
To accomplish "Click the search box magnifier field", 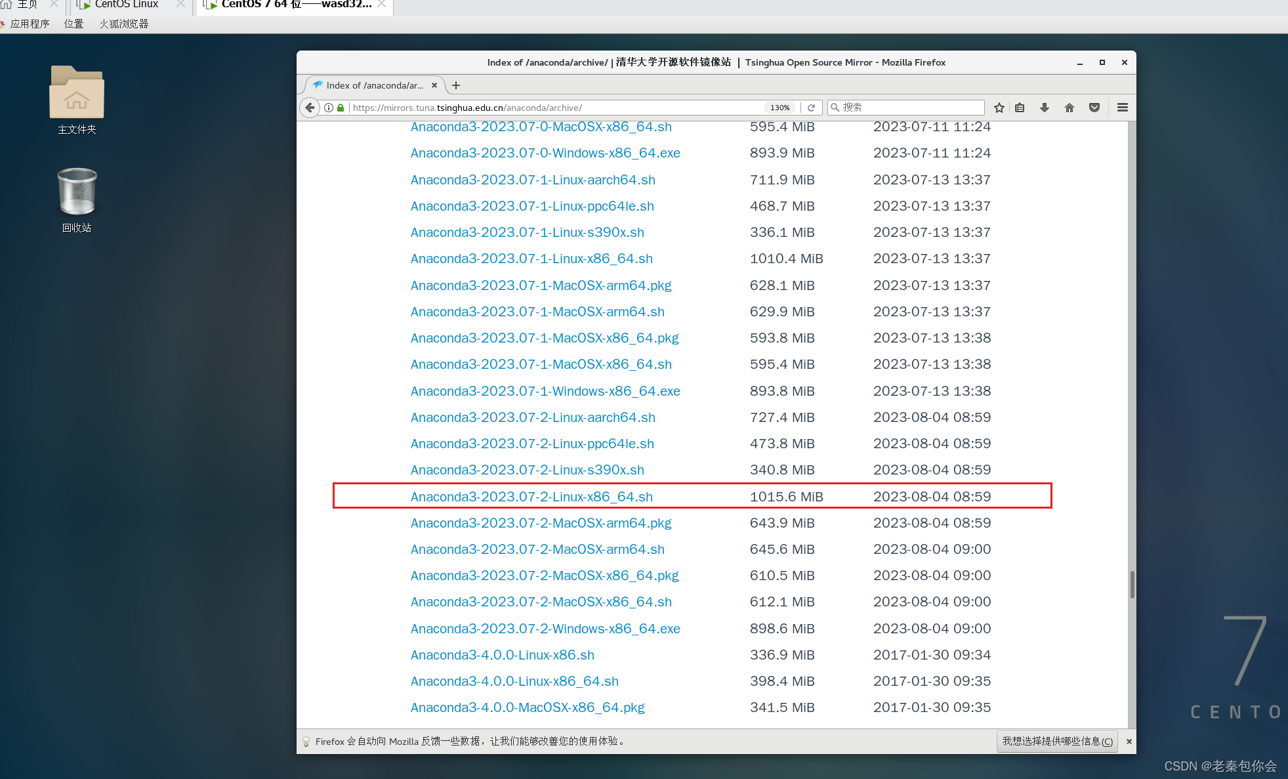I will (906, 108).
